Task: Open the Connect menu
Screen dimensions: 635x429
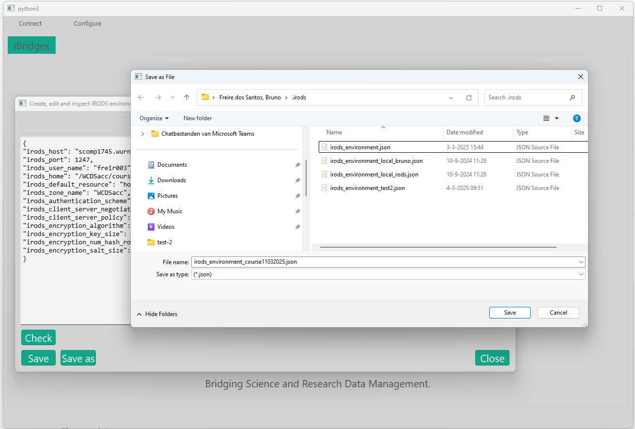Action: point(30,23)
